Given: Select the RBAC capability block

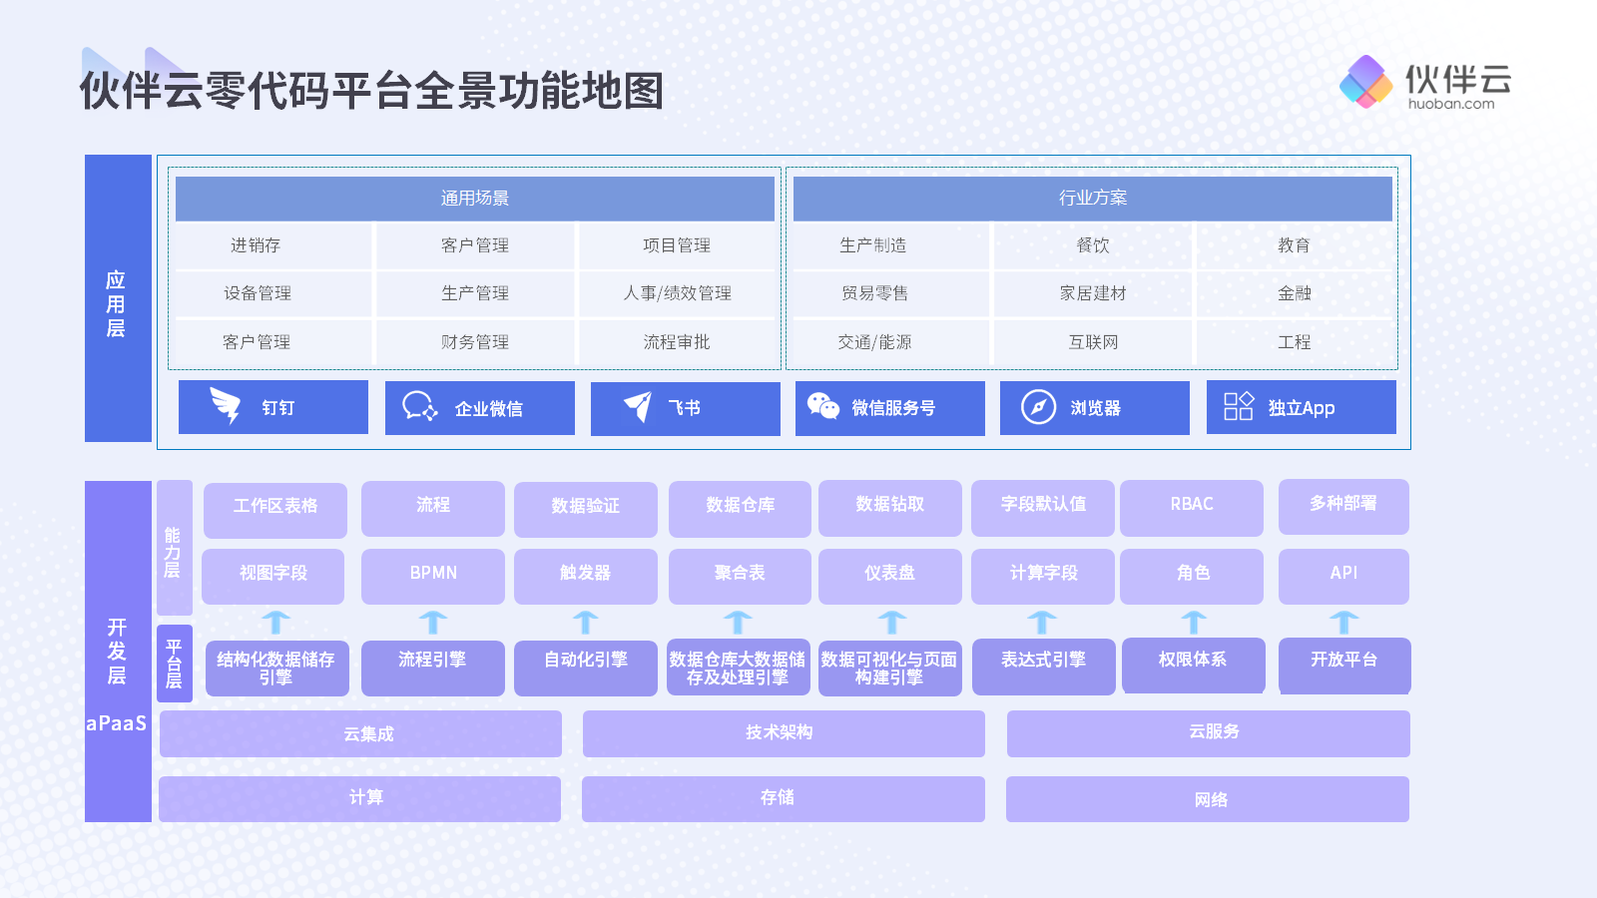Looking at the screenshot, I should click(x=1193, y=509).
